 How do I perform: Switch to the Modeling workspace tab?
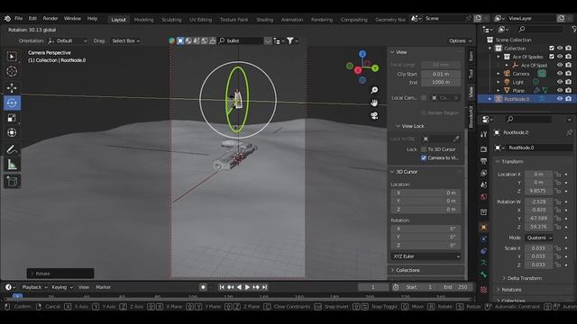pos(143,20)
